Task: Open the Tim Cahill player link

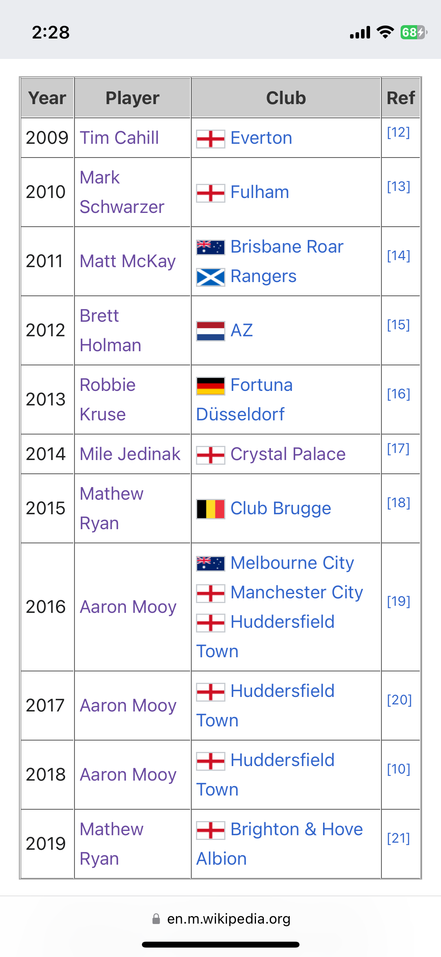Action: click(119, 138)
